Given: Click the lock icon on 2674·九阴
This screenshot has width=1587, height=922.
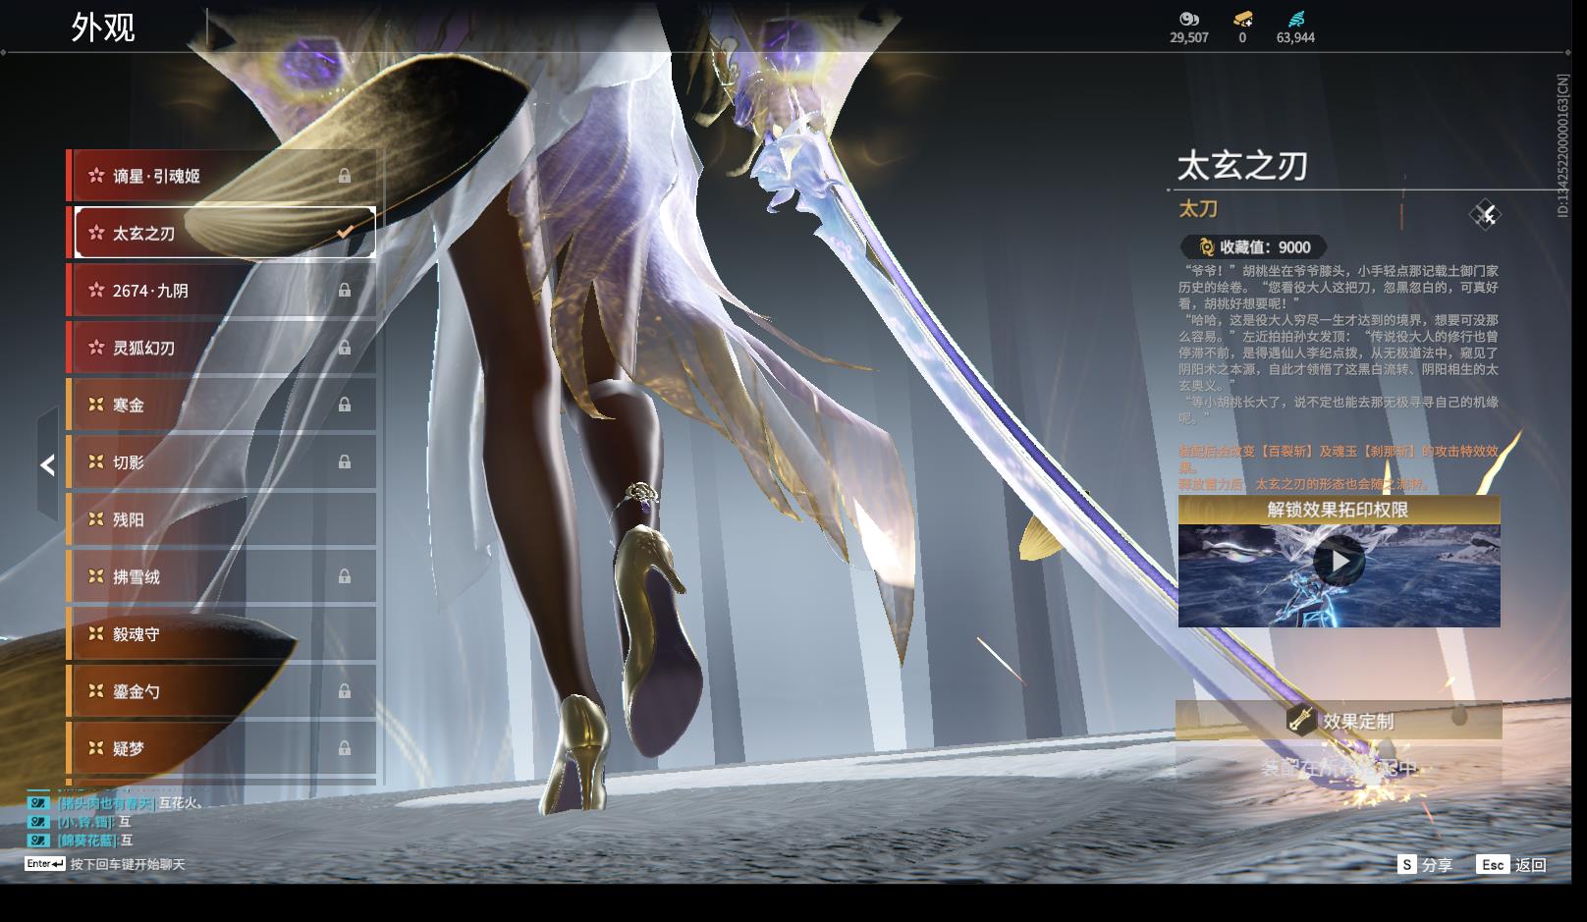Looking at the screenshot, I should coord(345,291).
